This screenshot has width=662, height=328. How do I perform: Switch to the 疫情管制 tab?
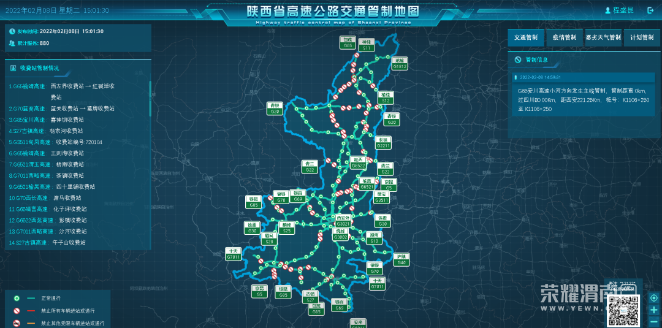pos(565,37)
